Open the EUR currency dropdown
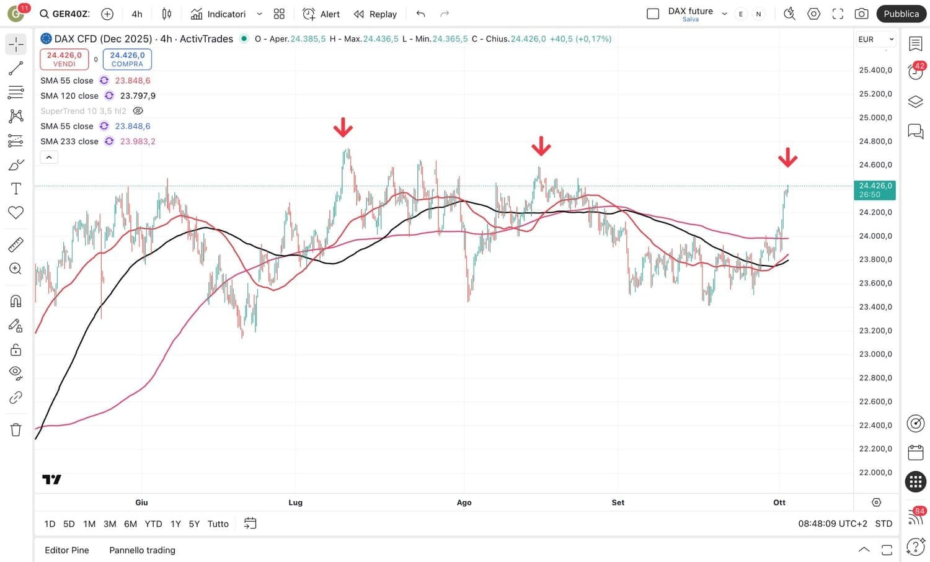The width and height of the screenshot is (930, 562). [x=875, y=39]
